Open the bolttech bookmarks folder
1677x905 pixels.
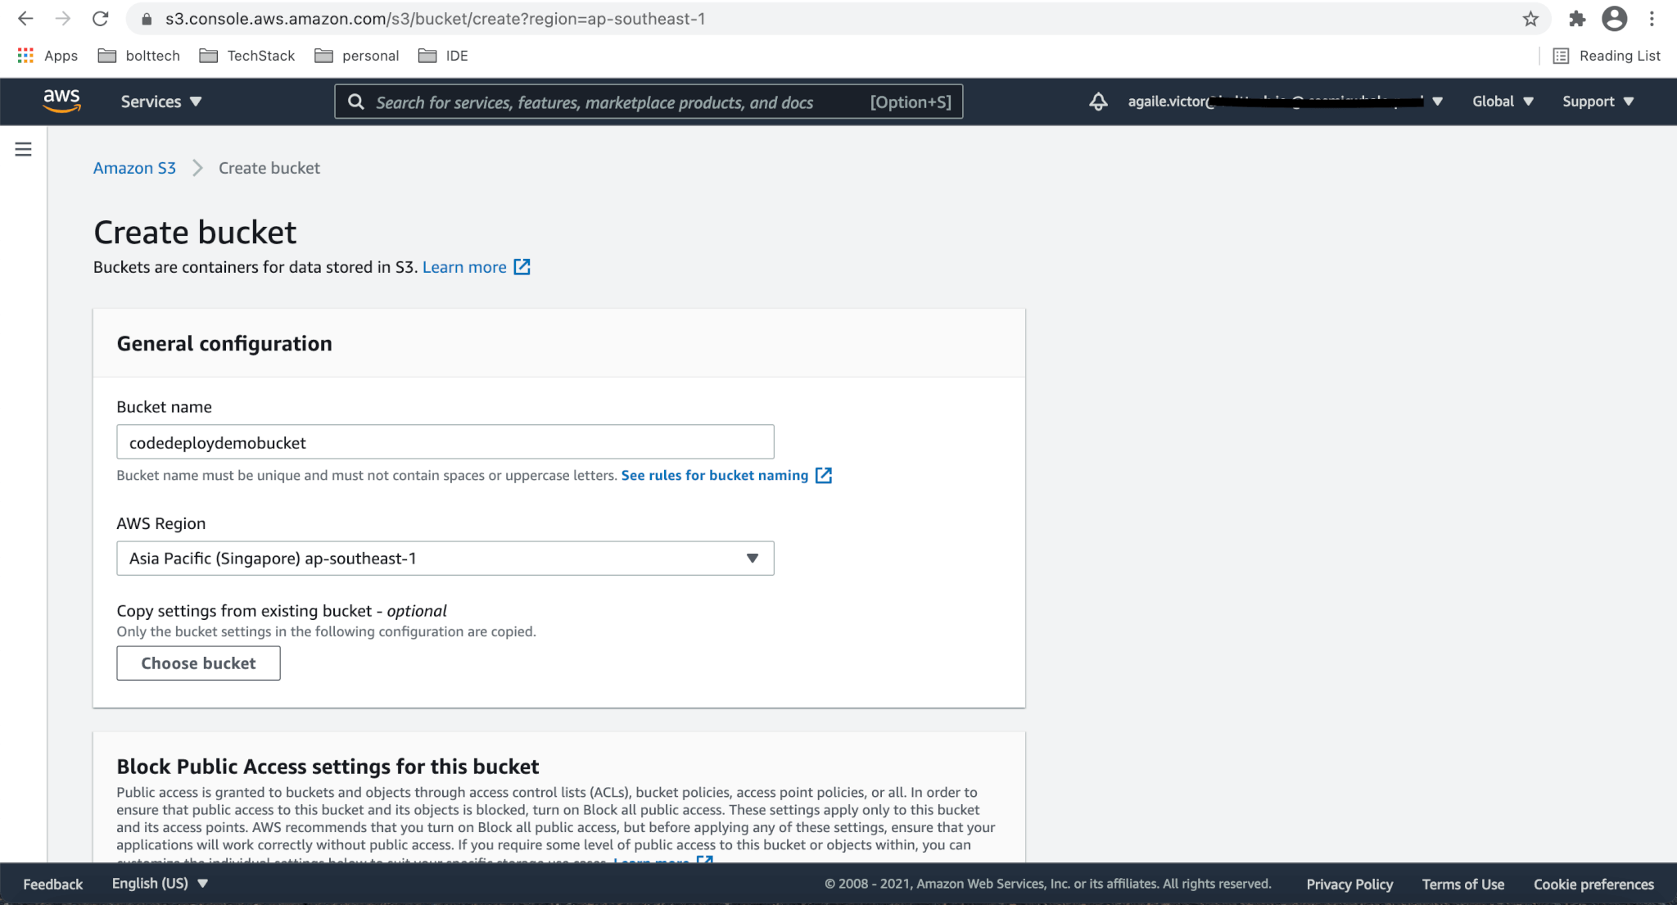point(139,56)
